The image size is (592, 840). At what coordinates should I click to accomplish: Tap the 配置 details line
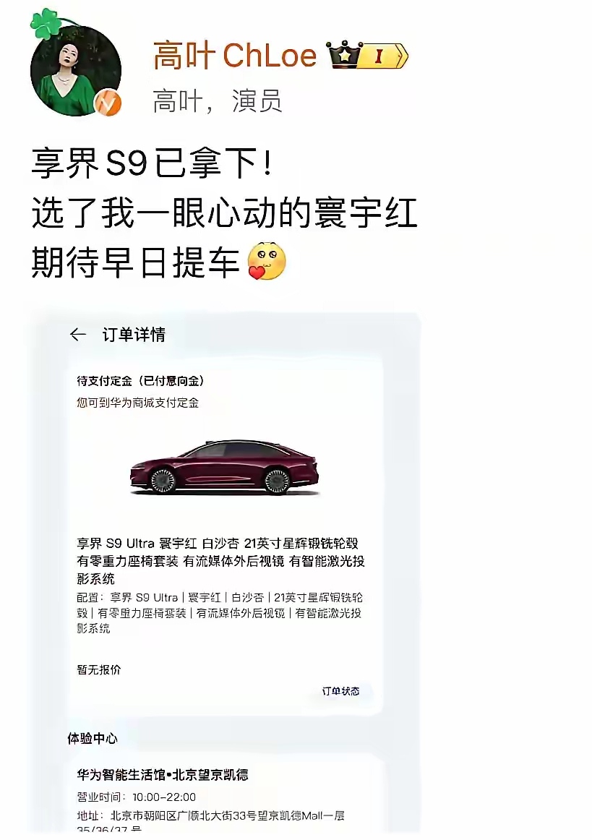tap(220, 613)
